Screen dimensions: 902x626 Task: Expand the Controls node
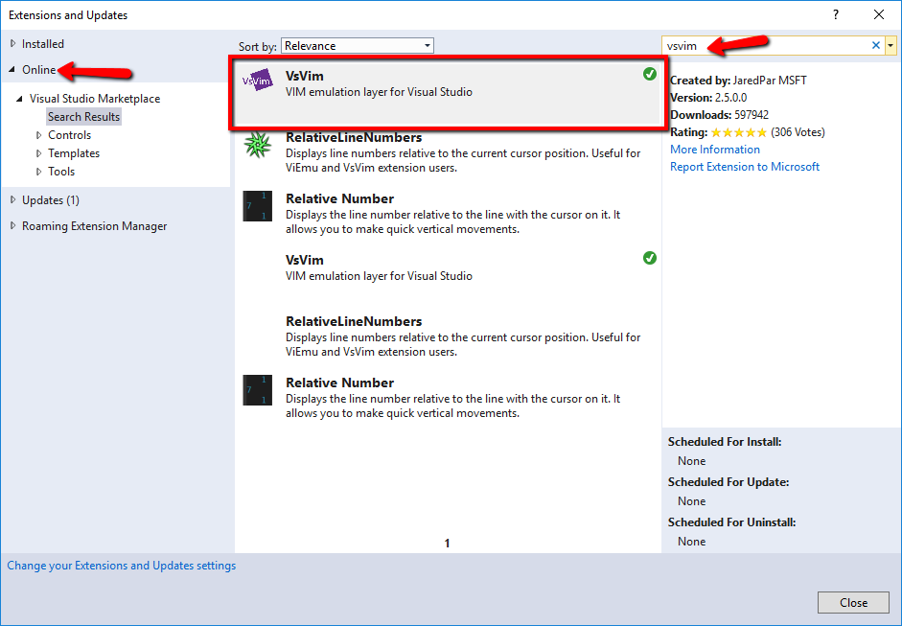[x=38, y=135]
